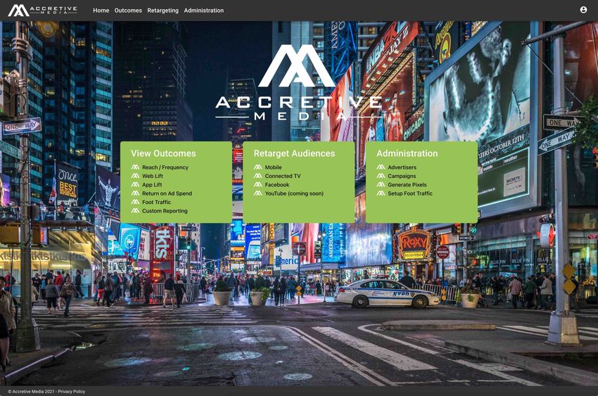
Task: Open the Campaigns administration link
Action: pyautogui.click(x=402, y=176)
